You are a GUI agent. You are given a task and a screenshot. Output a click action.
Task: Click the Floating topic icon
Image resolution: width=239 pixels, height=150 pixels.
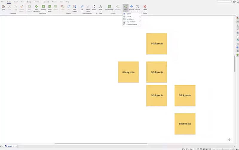pos(44,6)
